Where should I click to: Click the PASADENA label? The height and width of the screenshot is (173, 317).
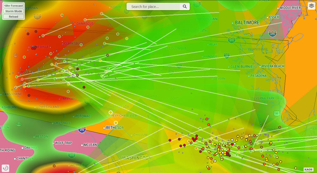258,76
